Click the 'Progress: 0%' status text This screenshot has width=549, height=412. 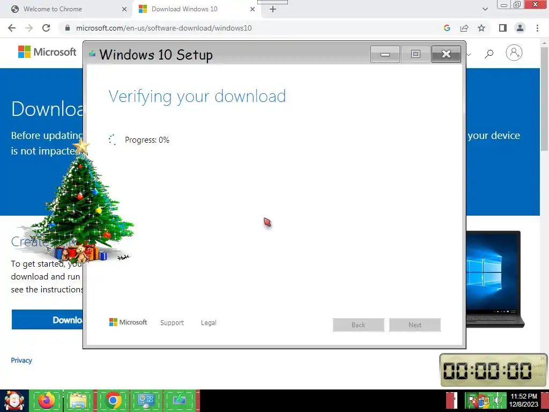147,140
